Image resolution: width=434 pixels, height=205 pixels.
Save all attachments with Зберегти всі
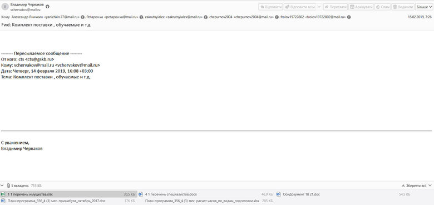413,186
